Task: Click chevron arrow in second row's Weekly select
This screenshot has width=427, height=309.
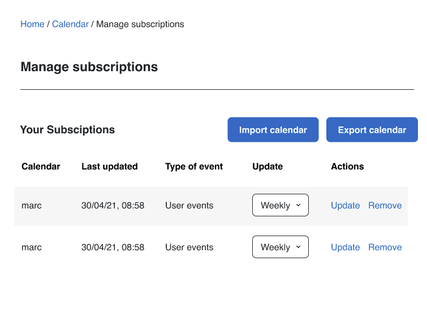Action: tap(298, 247)
